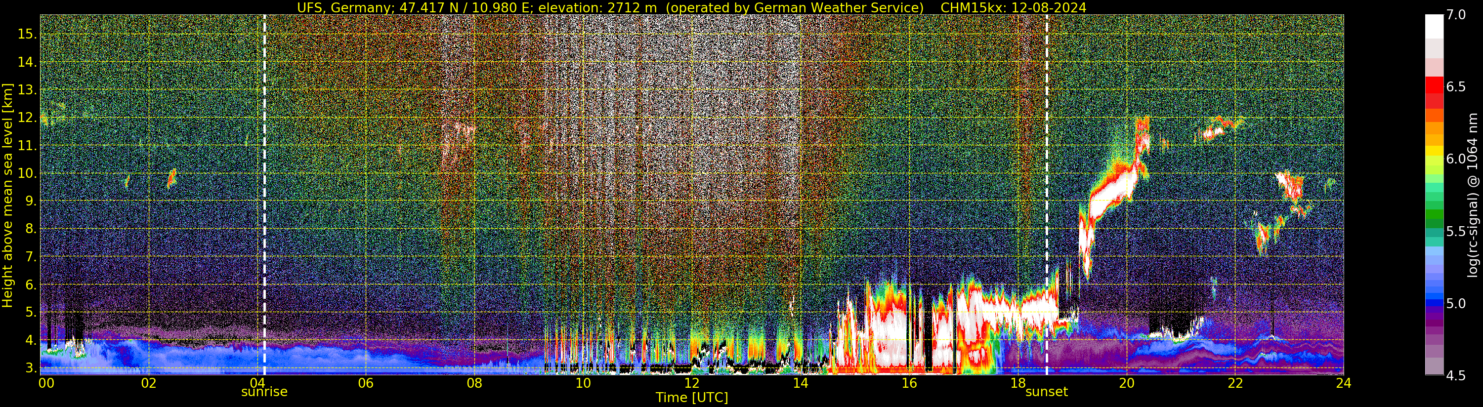Click the '08' time tick label
This screenshot has width=1483, height=407.
474,383
